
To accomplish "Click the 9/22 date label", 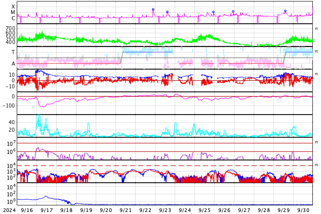I will (145, 210).
